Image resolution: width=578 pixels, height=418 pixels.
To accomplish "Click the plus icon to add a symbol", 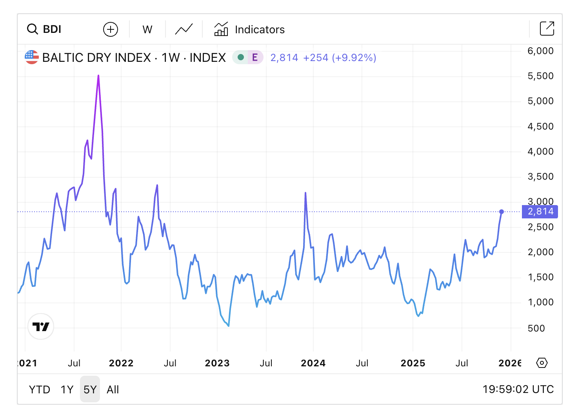I will point(111,29).
